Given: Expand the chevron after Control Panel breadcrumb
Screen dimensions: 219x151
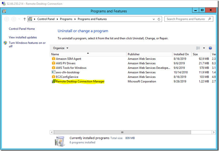Looking at the screenshot, I should (57, 19).
